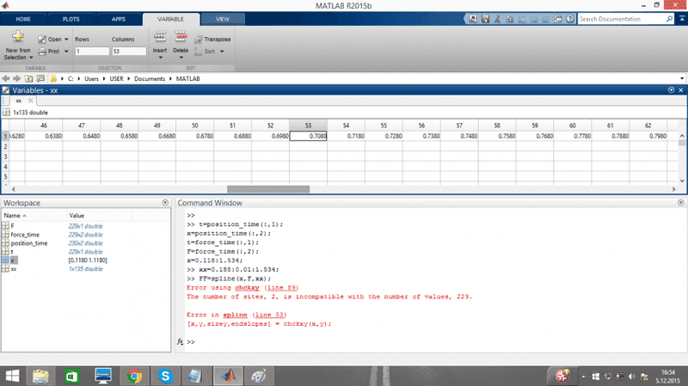688x386 pixels.
Task: Select the xx variable tab
Action: click(x=18, y=101)
